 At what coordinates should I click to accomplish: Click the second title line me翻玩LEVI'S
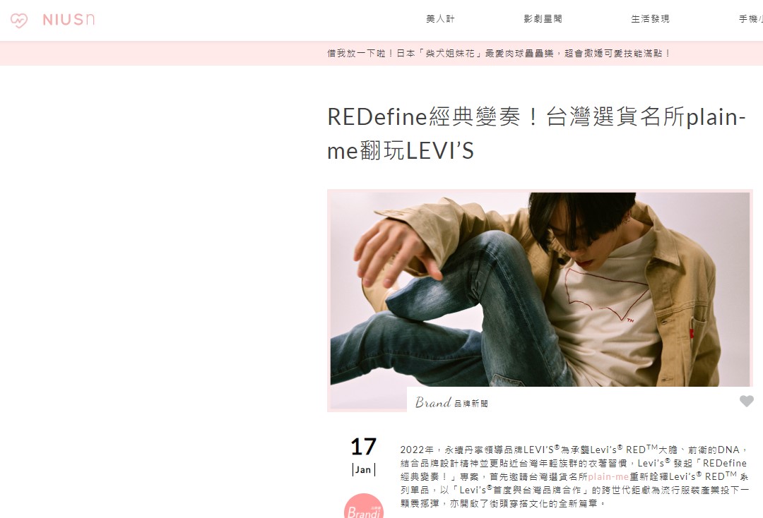pos(400,150)
